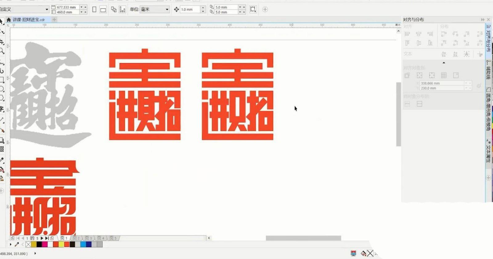
Task: Close the 对齐与分布 docker
Action: pyautogui.click(x=488, y=19)
